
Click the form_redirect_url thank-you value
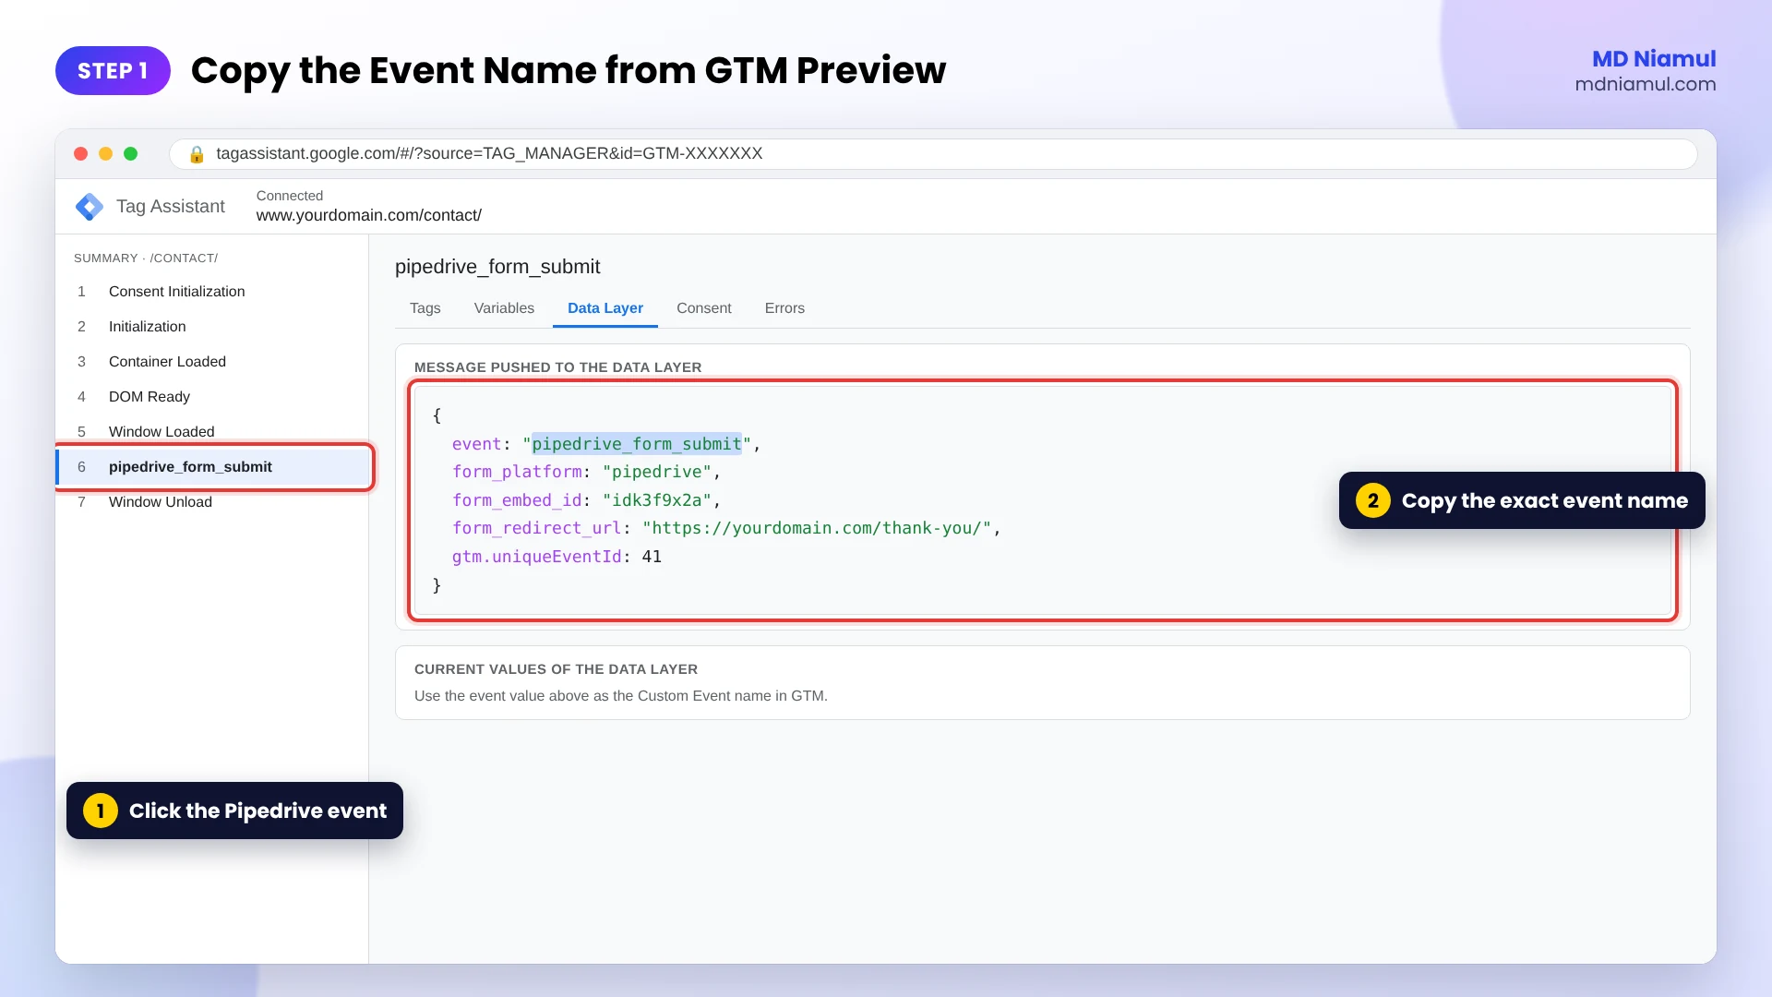coord(817,528)
